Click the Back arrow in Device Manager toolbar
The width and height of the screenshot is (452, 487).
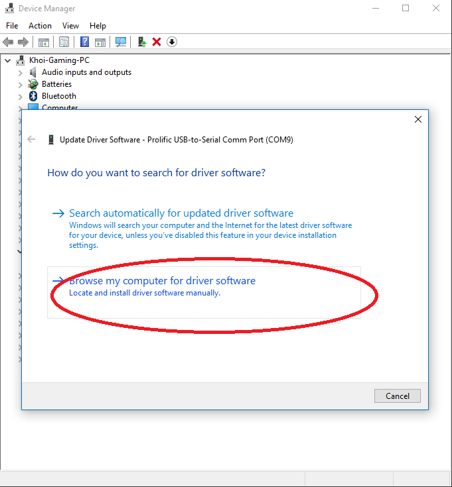pos(8,42)
